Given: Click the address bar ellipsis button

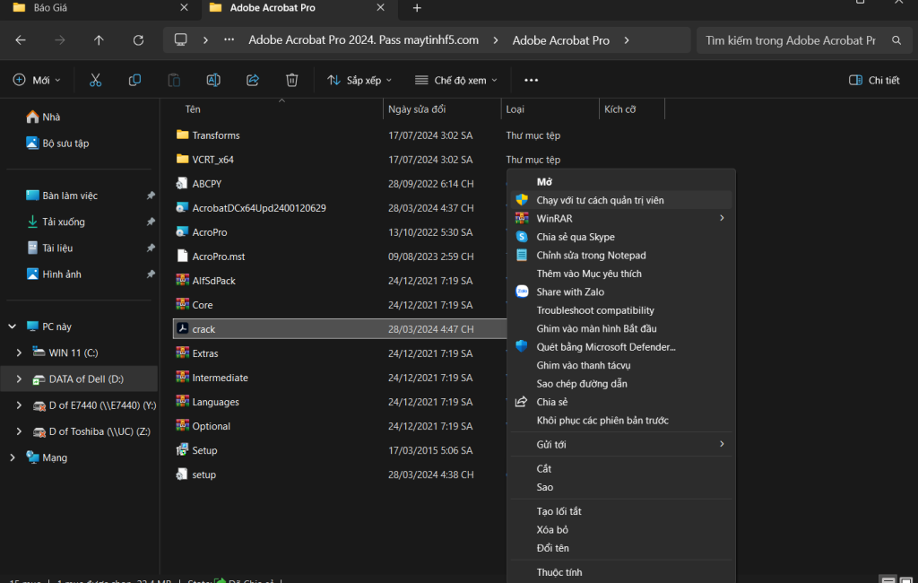Looking at the screenshot, I should 229,39.
